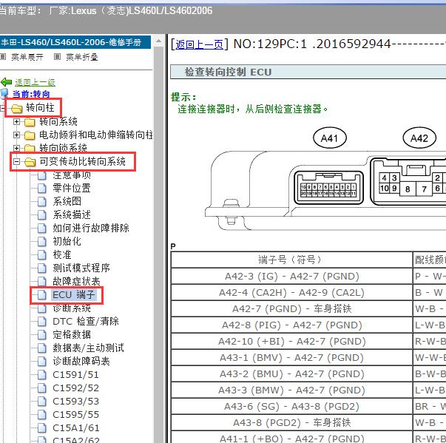446x443 pixels.
Task: Select the 转向系统 folder label
Action: pos(58,122)
